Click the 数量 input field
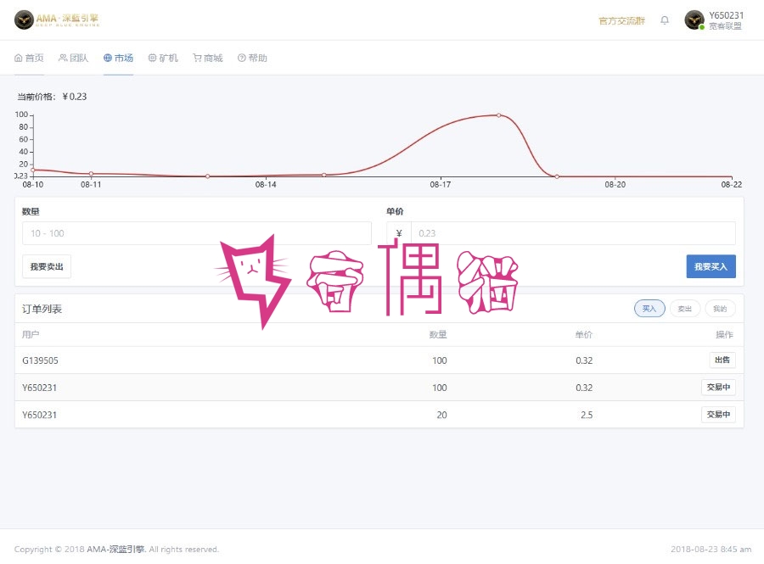Screen dimensions: 764x564 [197, 233]
